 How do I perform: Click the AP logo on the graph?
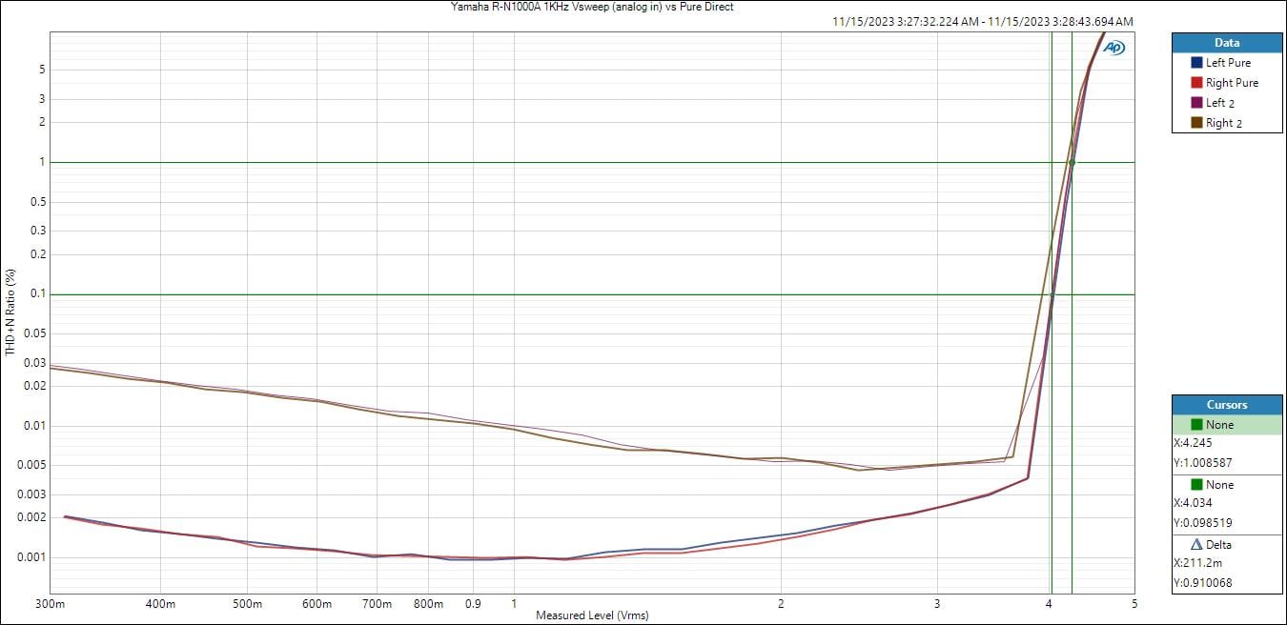[1113, 48]
